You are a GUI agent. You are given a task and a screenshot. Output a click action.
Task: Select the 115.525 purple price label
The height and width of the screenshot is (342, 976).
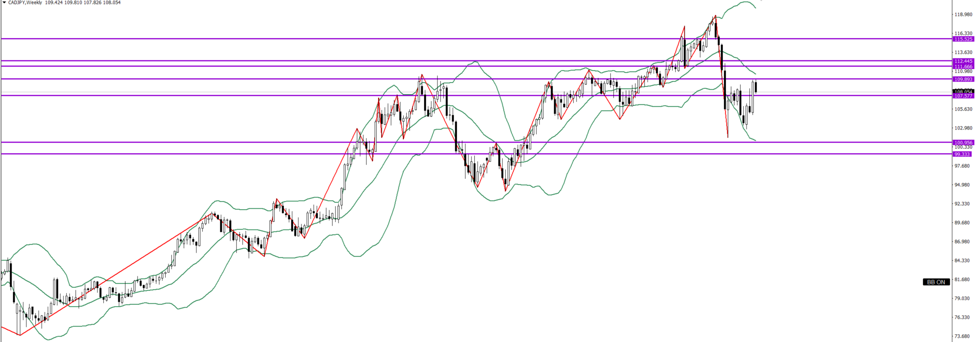tap(963, 39)
